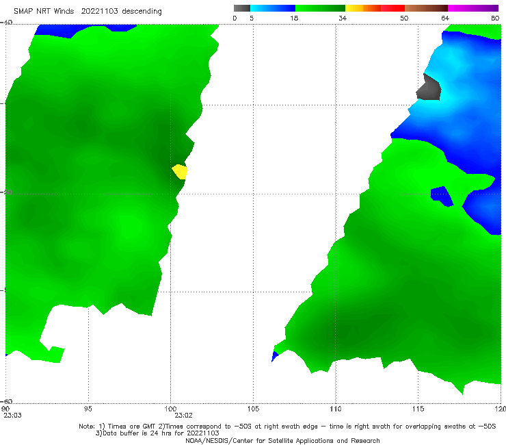Click the '-40' latitude label

pyautogui.click(x=6, y=23)
